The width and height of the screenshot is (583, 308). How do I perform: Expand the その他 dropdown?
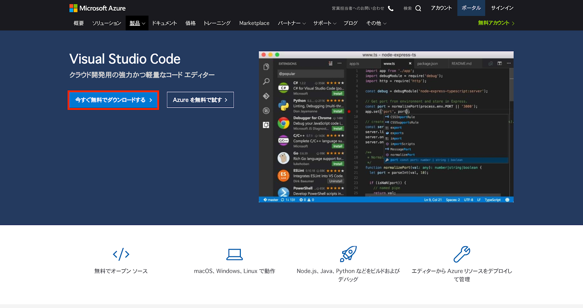tap(376, 23)
